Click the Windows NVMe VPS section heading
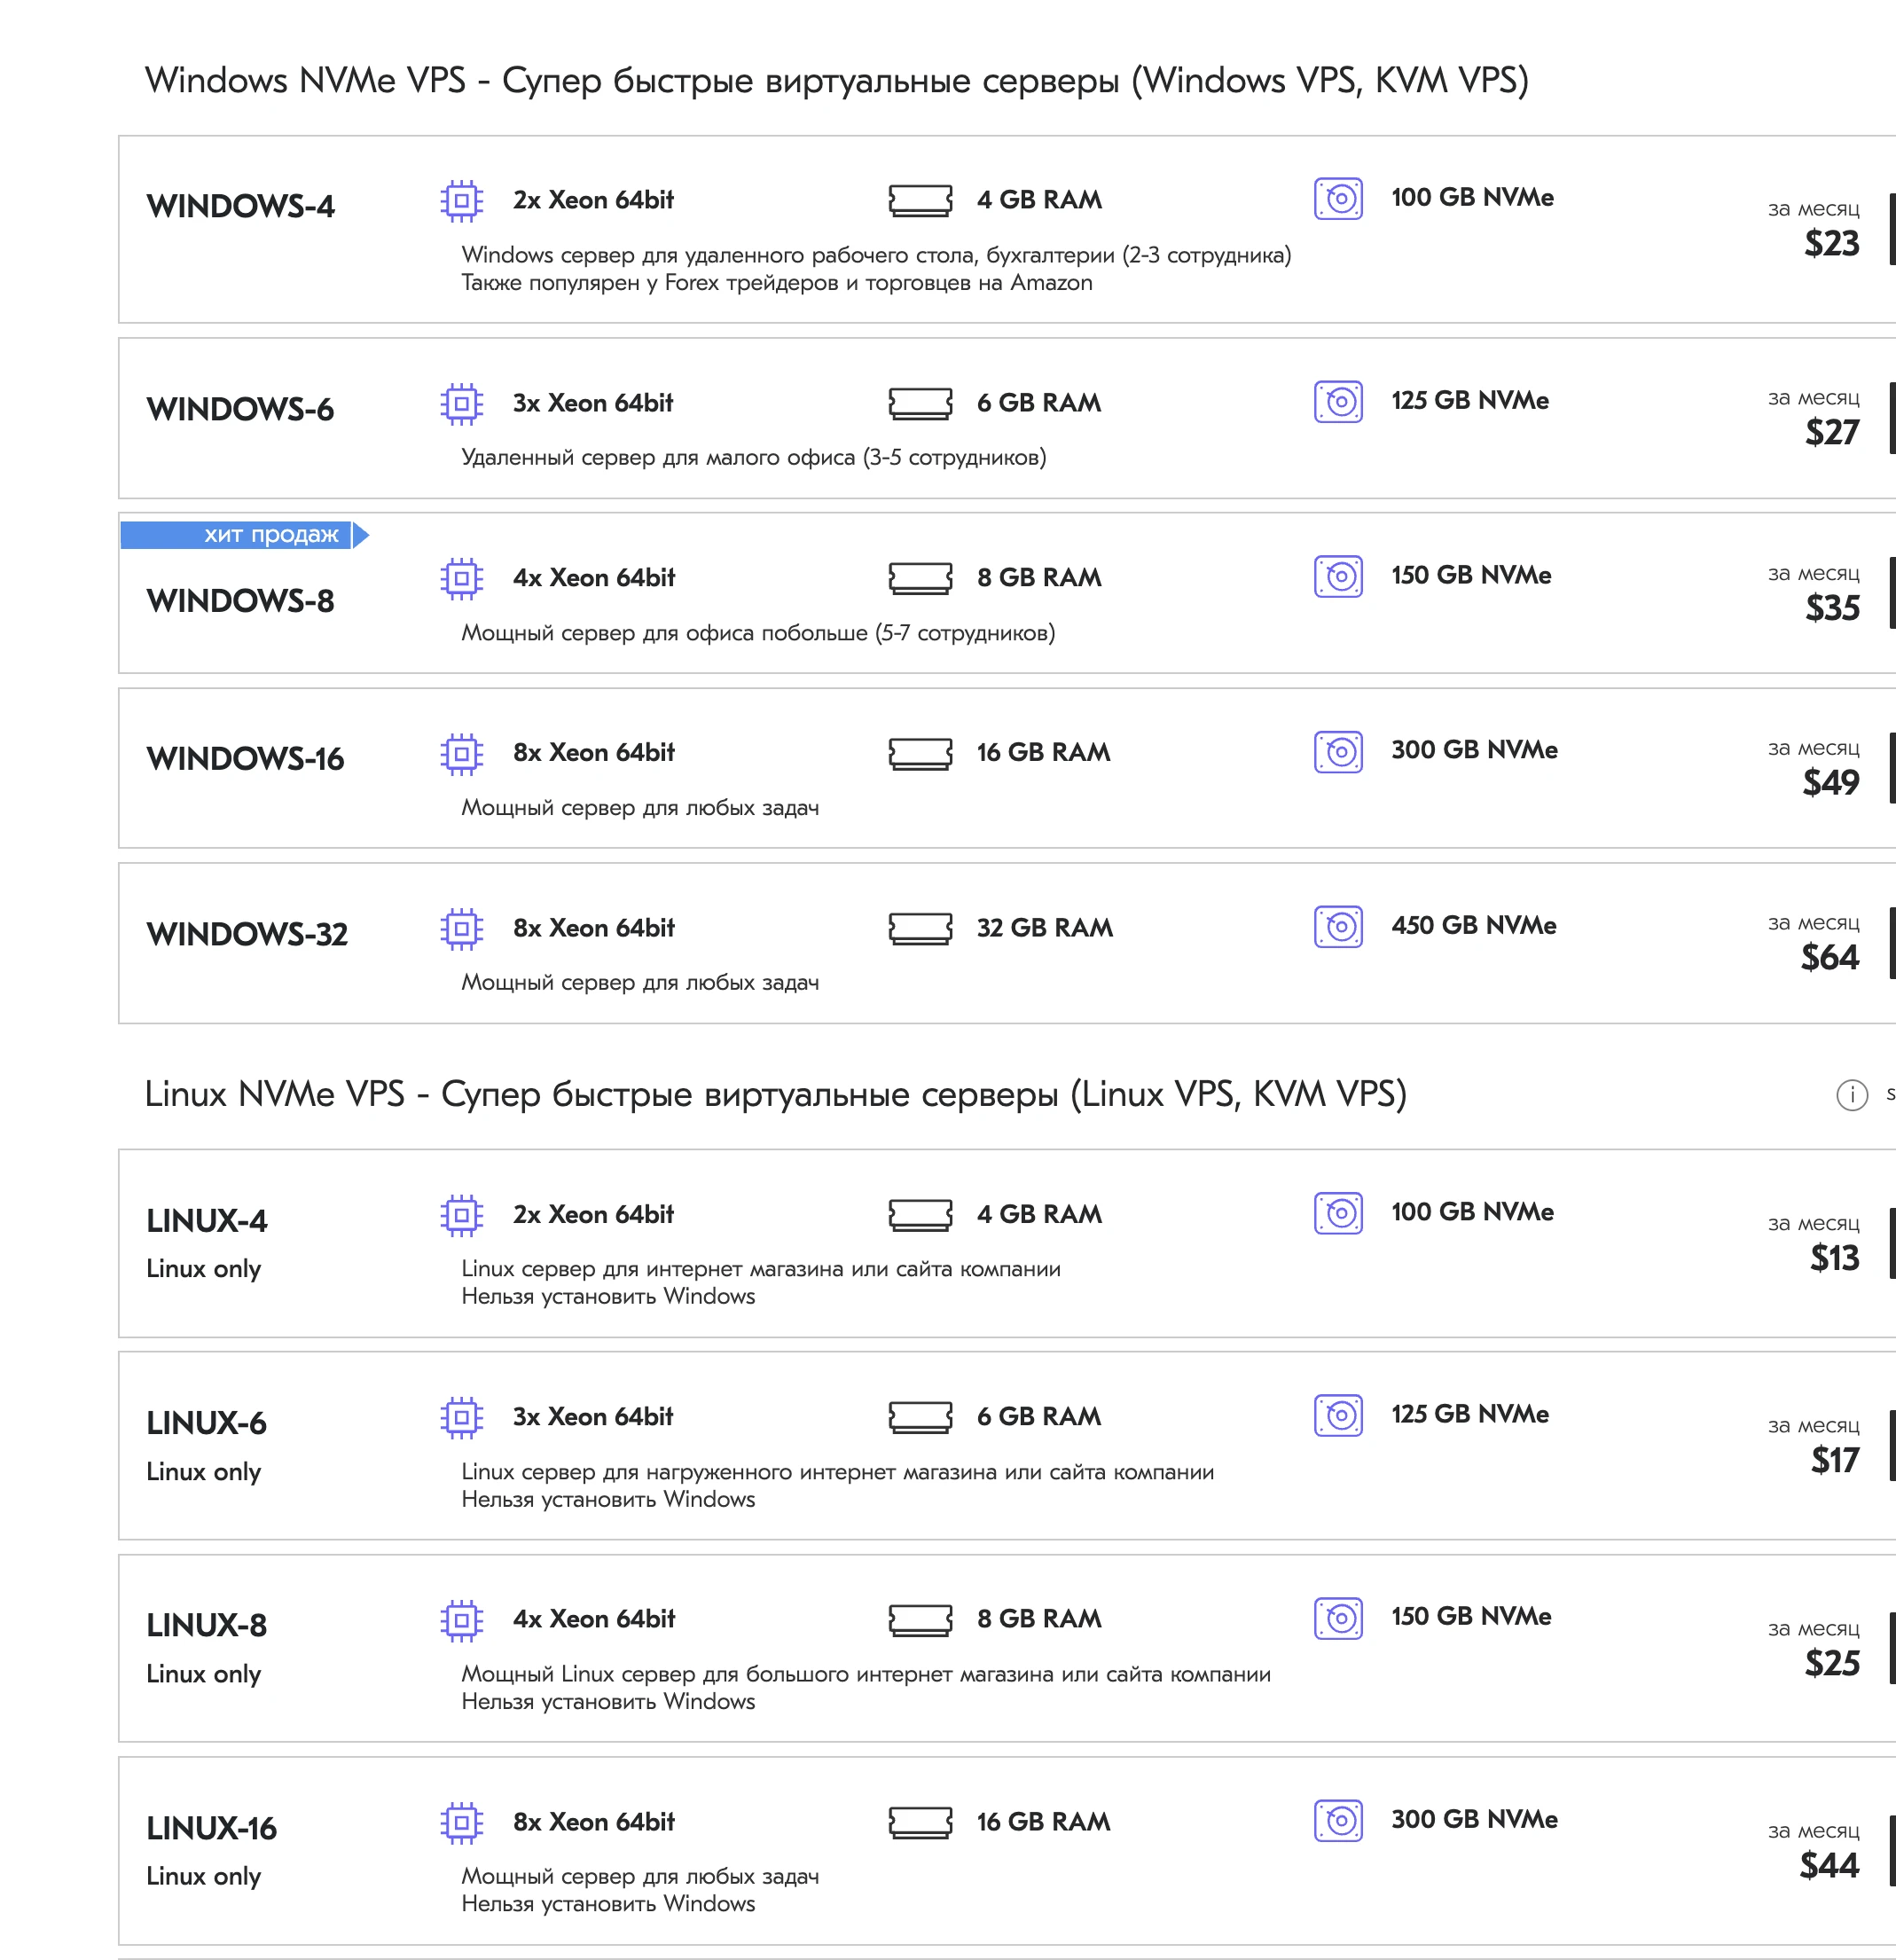Image resolution: width=1896 pixels, height=1960 pixels. [838, 80]
